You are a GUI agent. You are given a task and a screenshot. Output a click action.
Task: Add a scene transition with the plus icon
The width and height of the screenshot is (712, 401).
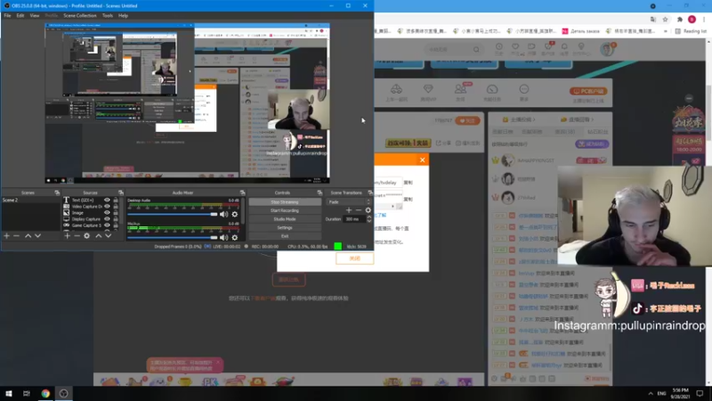(x=349, y=210)
